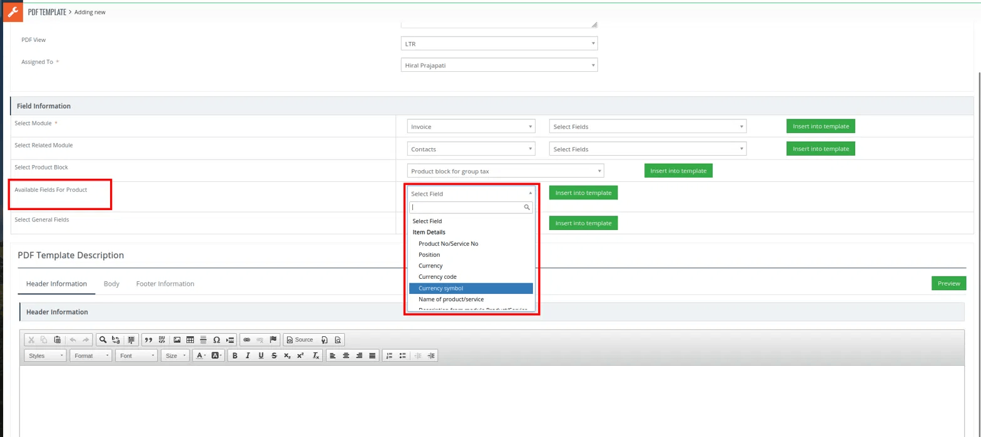The height and width of the screenshot is (437, 981).
Task: Open Find with the magnifier icon
Action: coord(103,340)
